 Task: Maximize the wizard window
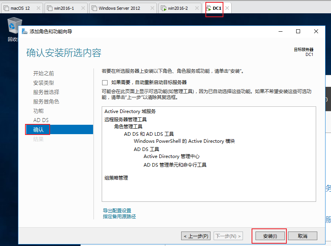[298, 31]
